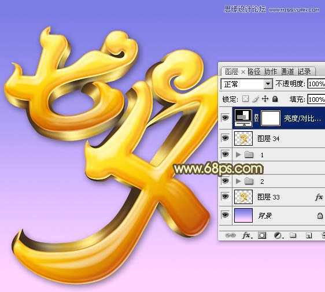Select the 背景 layer name
Screen dimensions: 325x292
point(265,216)
